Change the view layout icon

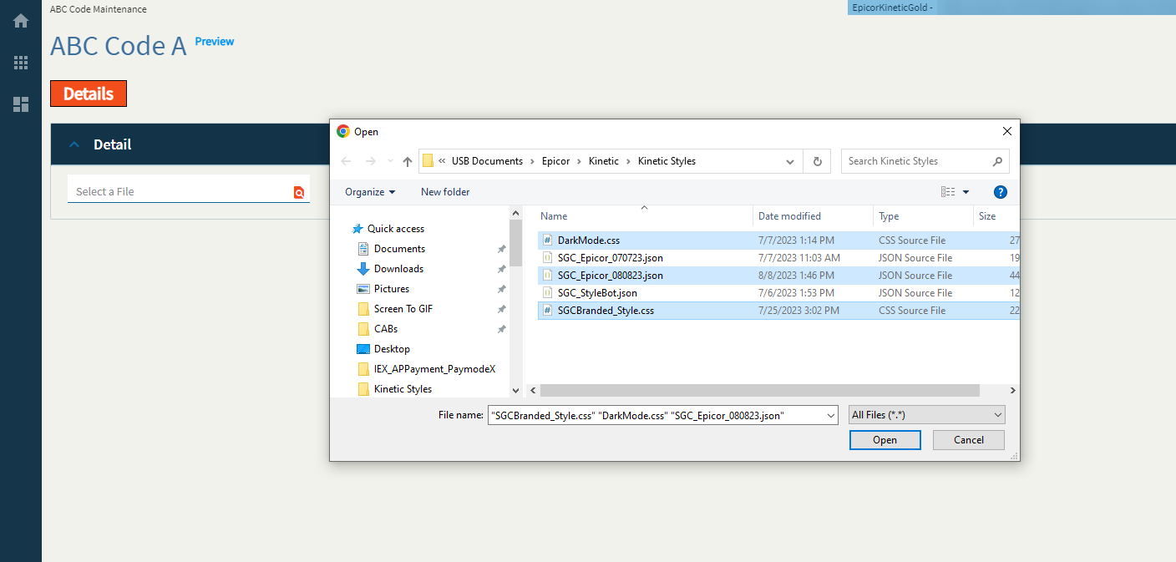coord(948,192)
